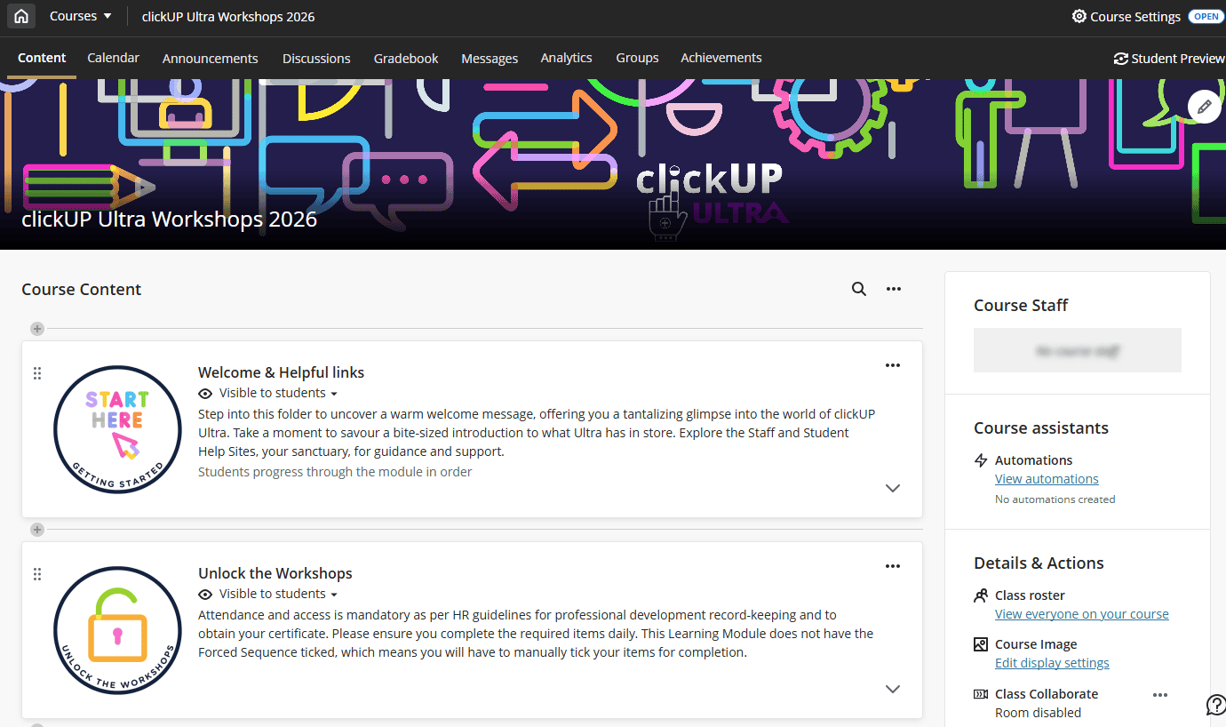Screen dimensions: 1226x727
Task: Open the Unlock the Workshops title
Action: [x=275, y=573]
